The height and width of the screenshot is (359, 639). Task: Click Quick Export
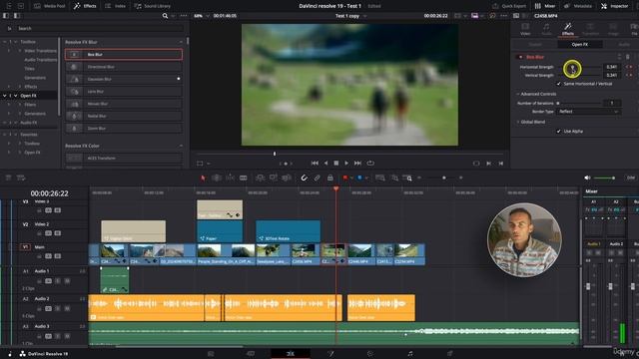[509, 6]
